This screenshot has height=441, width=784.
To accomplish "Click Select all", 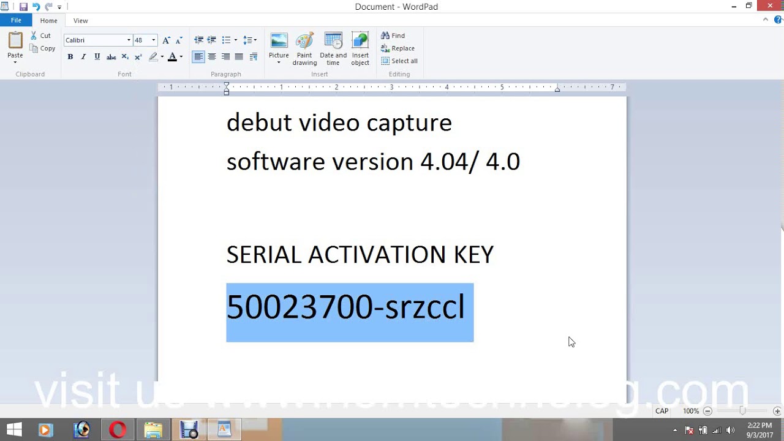I will pyautogui.click(x=399, y=61).
